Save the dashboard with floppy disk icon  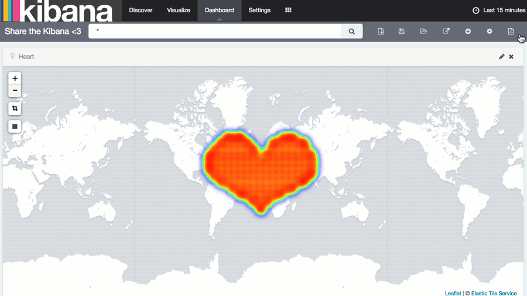tap(401, 31)
